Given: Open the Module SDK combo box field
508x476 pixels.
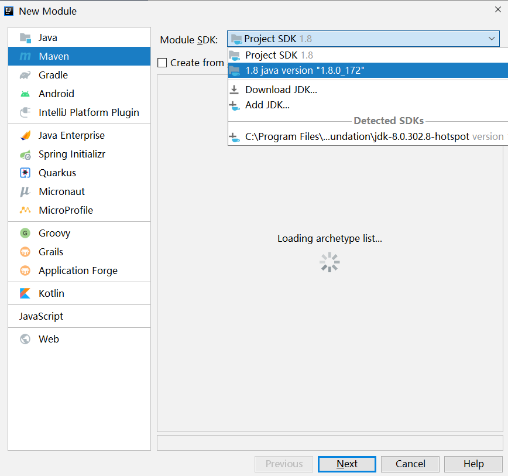Looking at the screenshot, I should [x=363, y=39].
